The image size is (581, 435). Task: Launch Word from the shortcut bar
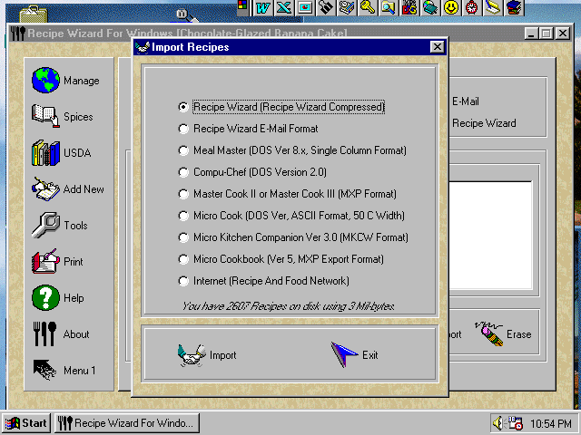tap(262, 8)
